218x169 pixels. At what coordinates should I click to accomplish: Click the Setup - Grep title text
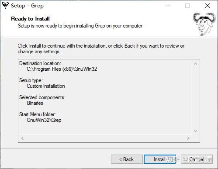click(x=27, y=6)
